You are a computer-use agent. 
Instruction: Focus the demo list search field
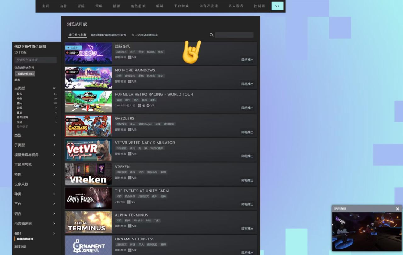(234, 35)
